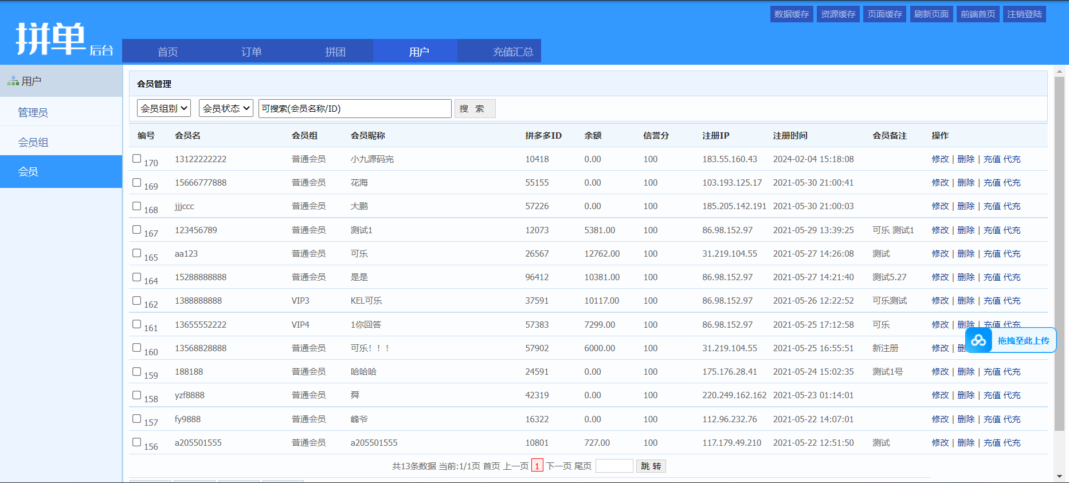Click 修改 for member 13122222222
Screen dimensions: 1069x483
point(940,159)
